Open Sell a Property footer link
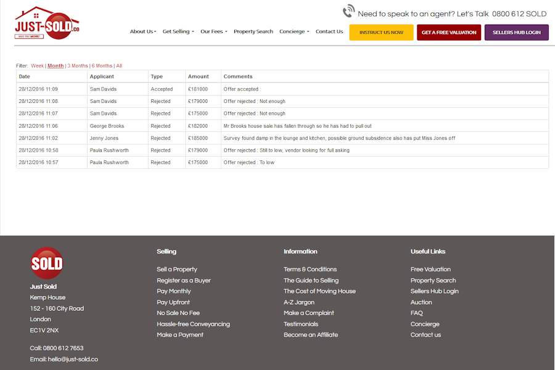Image resolution: width=555 pixels, height=370 pixels. (x=177, y=269)
